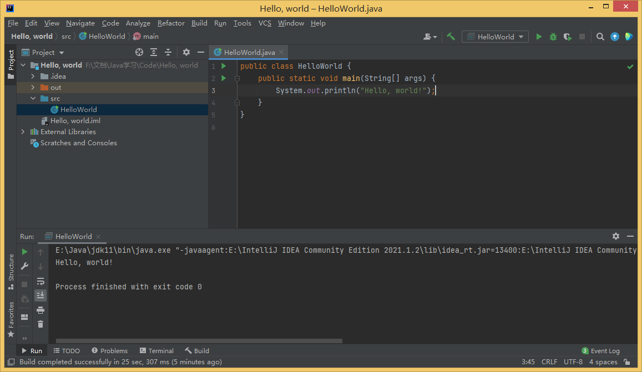Toggle scroll to end in Run console

click(41, 295)
